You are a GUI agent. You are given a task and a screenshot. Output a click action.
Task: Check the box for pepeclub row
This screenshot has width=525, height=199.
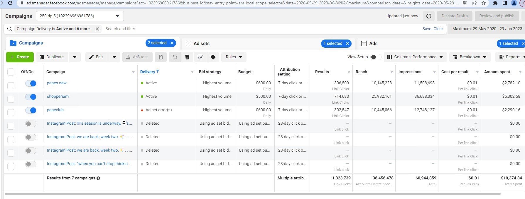(11, 113)
